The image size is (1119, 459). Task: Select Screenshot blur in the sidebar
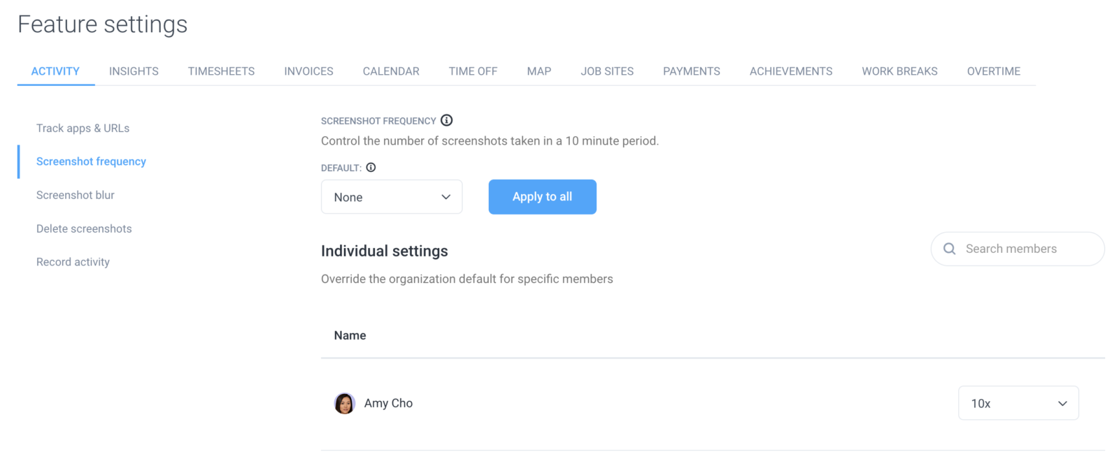(76, 196)
